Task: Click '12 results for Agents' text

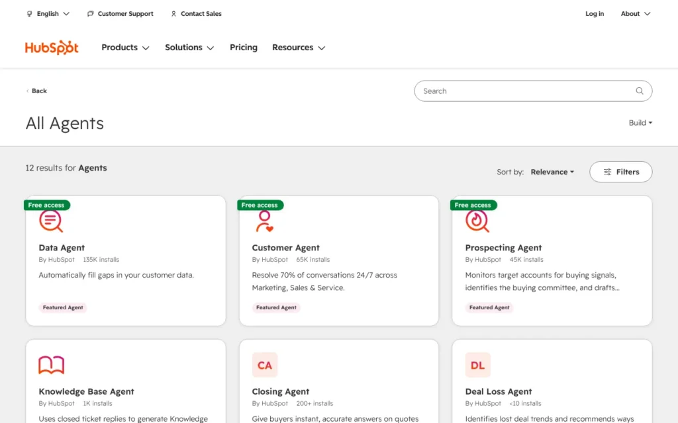Action: point(66,168)
